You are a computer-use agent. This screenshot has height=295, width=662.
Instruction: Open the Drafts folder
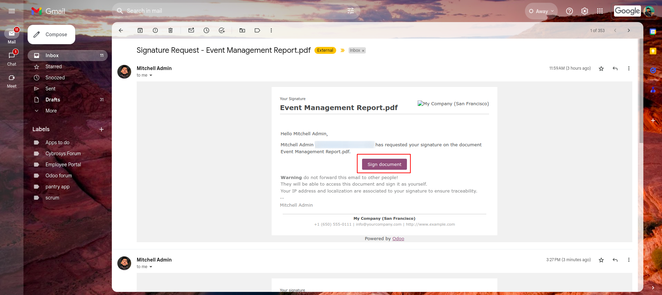[68, 100]
